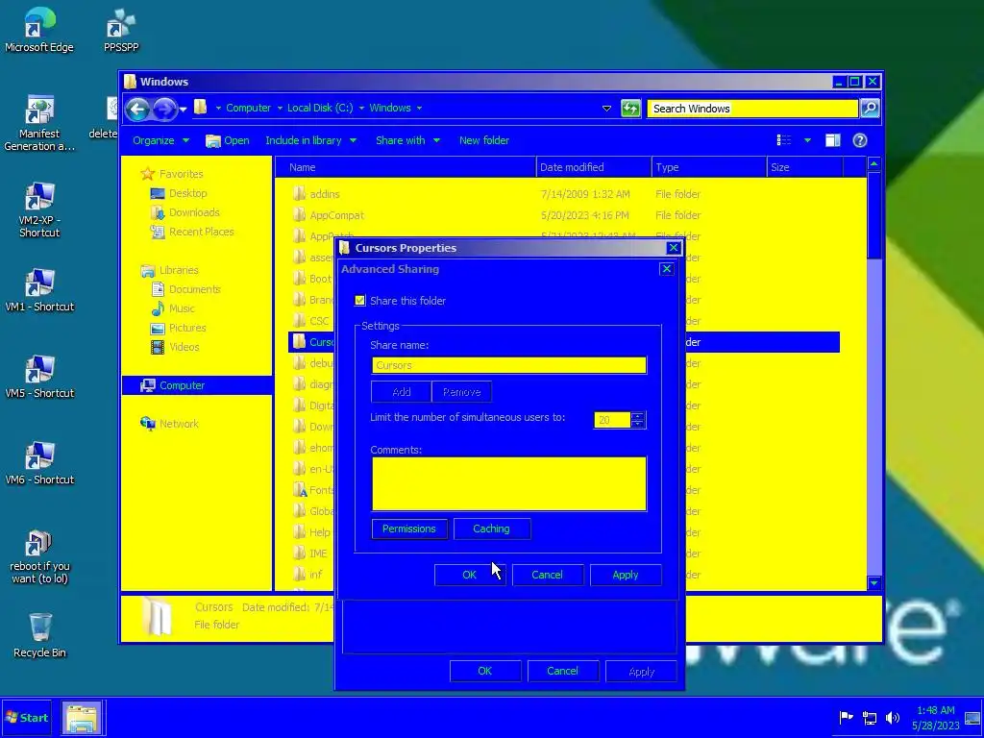
Task: Select the VM5 Shortcut icon
Action: 38,377
